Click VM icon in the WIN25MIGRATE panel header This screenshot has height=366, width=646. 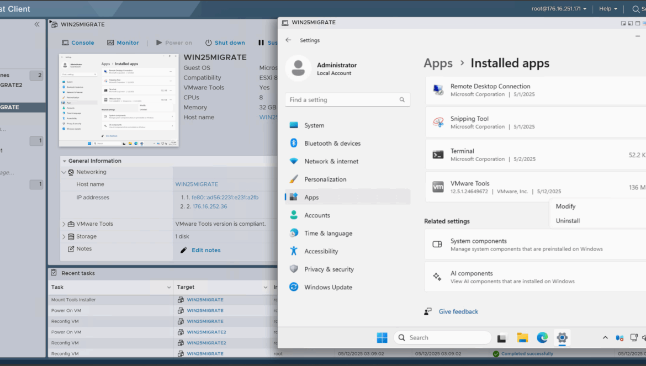54,24
